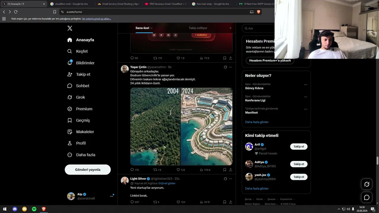Share the post with 72 B views
The image size is (379, 213).
pos(231,58)
